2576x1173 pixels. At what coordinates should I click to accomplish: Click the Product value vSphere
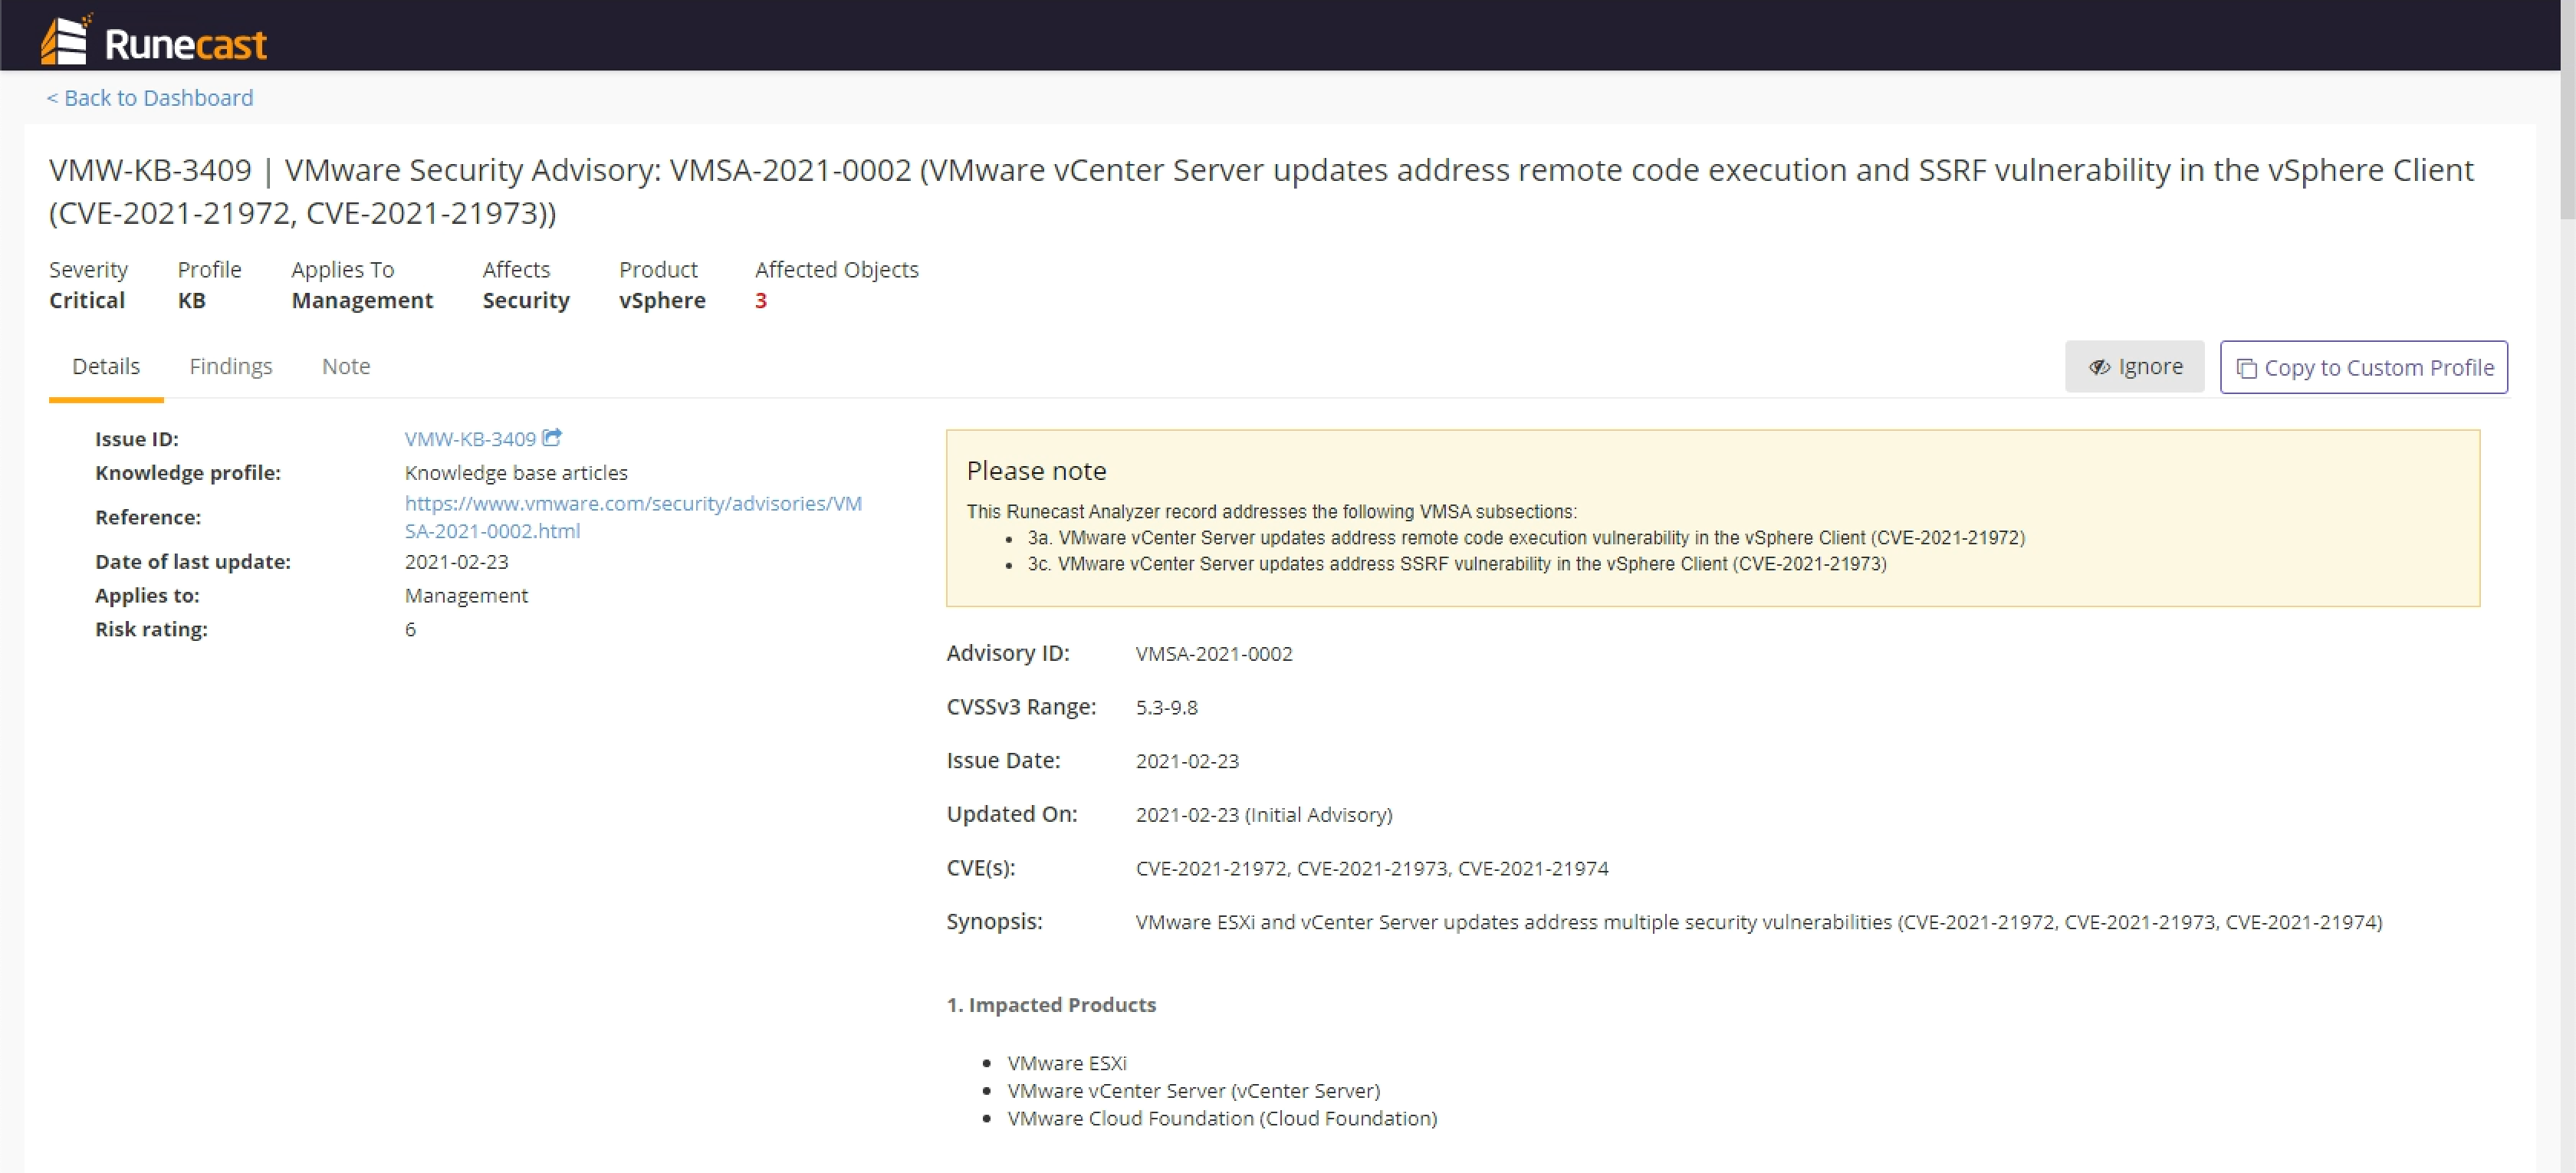(662, 301)
